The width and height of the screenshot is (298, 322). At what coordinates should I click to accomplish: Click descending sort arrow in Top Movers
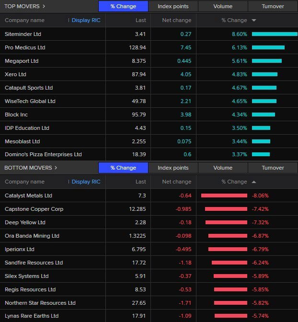point(253,20)
